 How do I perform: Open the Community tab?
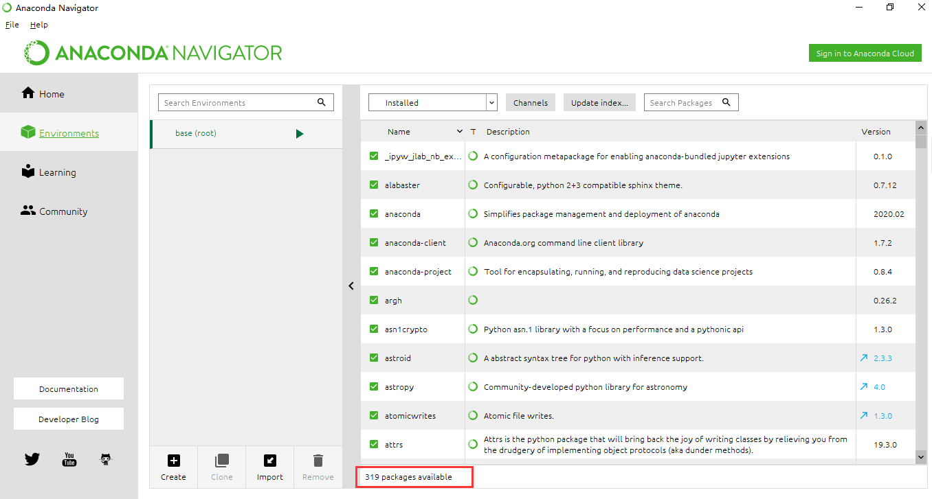[69, 211]
